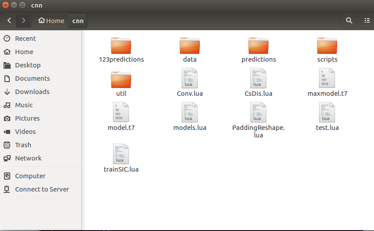
Task: Click the 'maxmodel.t7' file name
Action: click(x=327, y=94)
